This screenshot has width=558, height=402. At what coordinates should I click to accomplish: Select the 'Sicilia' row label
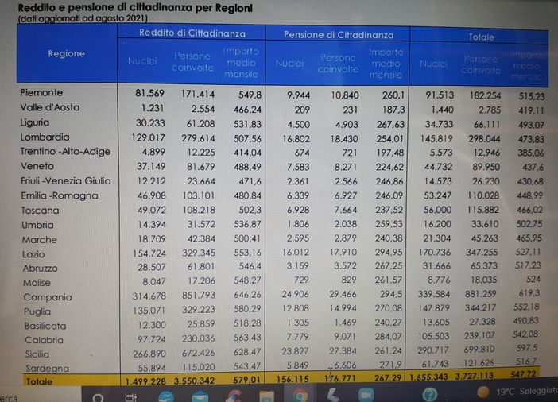click(37, 354)
